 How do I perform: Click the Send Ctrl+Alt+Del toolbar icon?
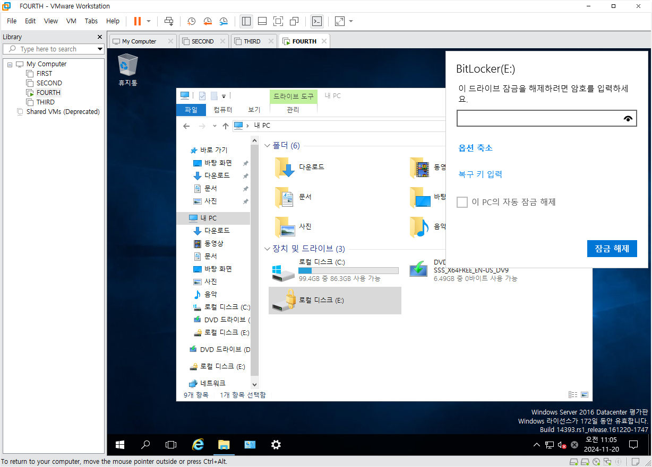coord(169,21)
